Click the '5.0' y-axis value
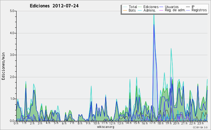 tap(12, 11)
